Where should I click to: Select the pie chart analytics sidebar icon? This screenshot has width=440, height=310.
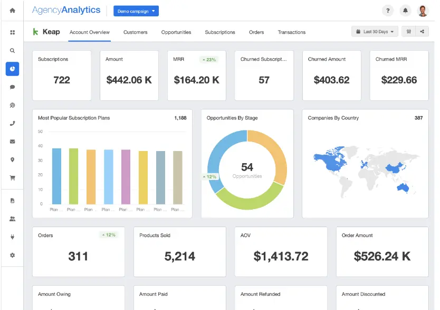point(12,69)
